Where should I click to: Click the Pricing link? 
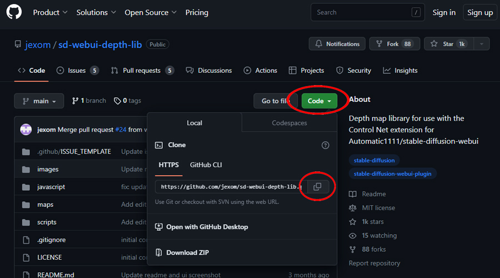coord(197,12)
